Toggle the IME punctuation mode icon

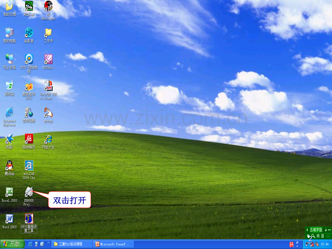(329, 230)
